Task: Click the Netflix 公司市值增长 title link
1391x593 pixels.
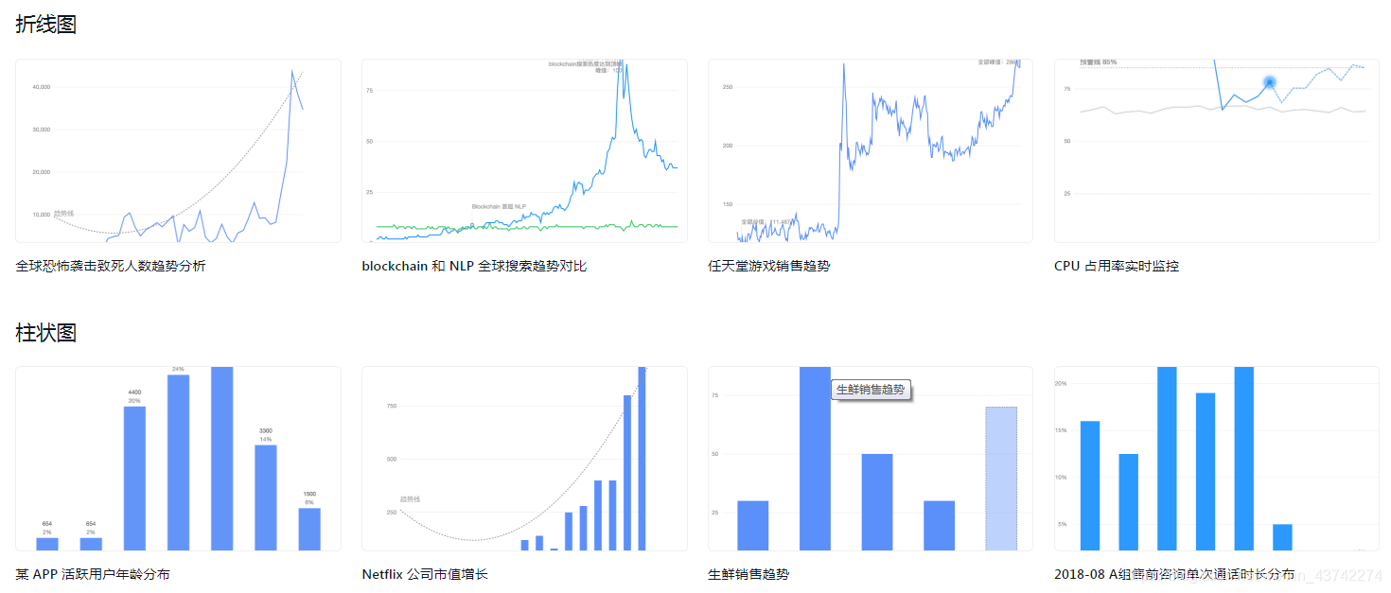Action: coord(425,574)
